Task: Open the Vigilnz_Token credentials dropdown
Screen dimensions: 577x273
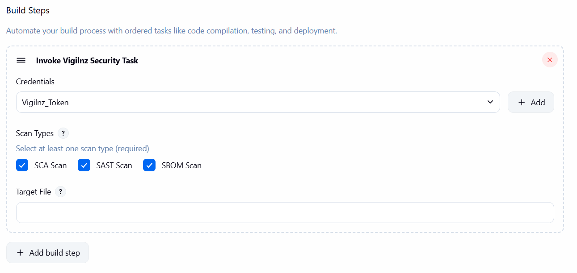Action: pos(257,102)
